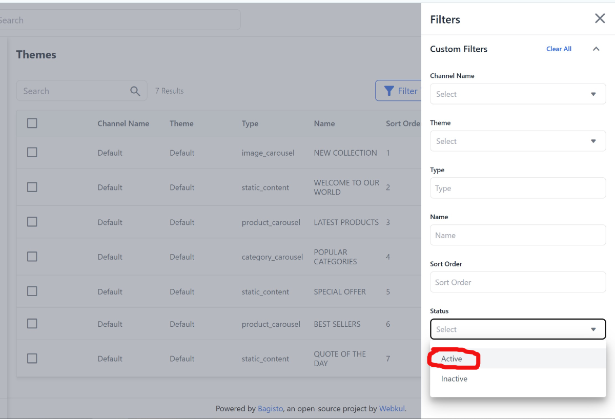
Task: Focus the Type filter input field
Action: pyautogui.click(x=518, y=188)
